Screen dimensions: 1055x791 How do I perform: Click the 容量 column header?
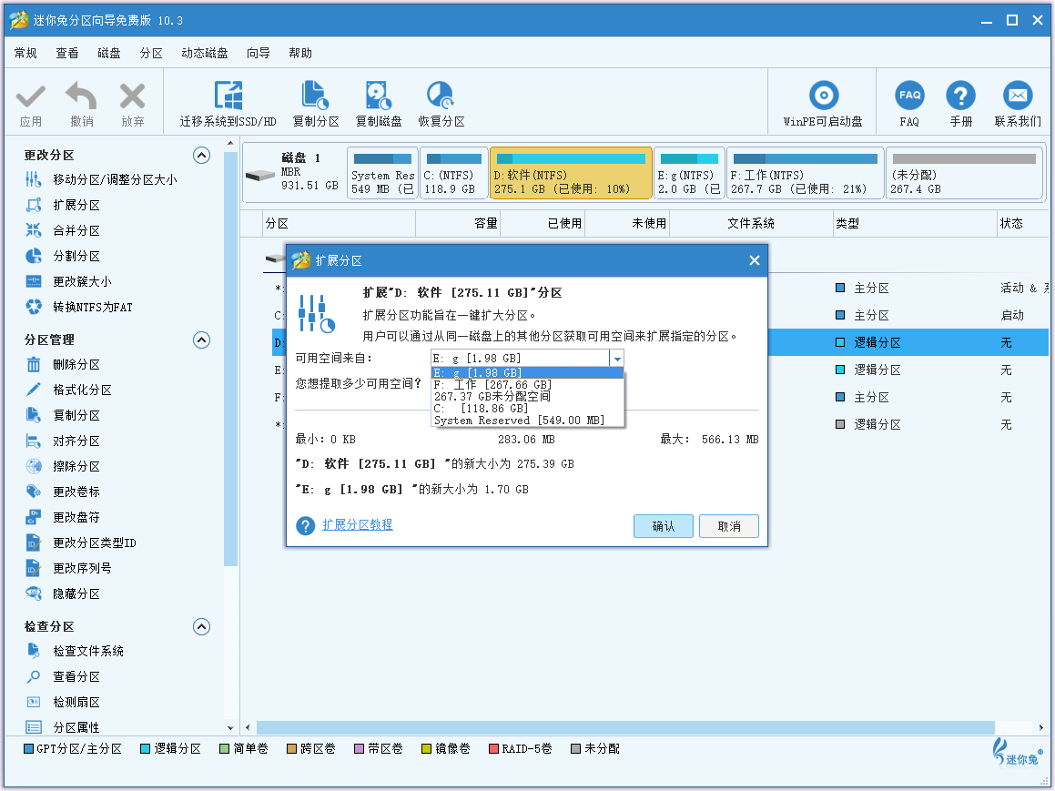pyautogui.click(x=458, y=223)
